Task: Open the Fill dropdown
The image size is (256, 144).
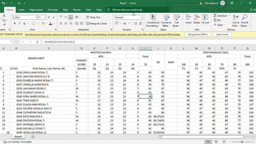Action: pos(218,20)
